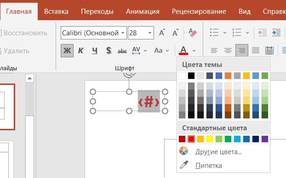Viewport: 286px width, 178px height.
Task: Click the change case Aa icon
Action: (x=158, y=50)
